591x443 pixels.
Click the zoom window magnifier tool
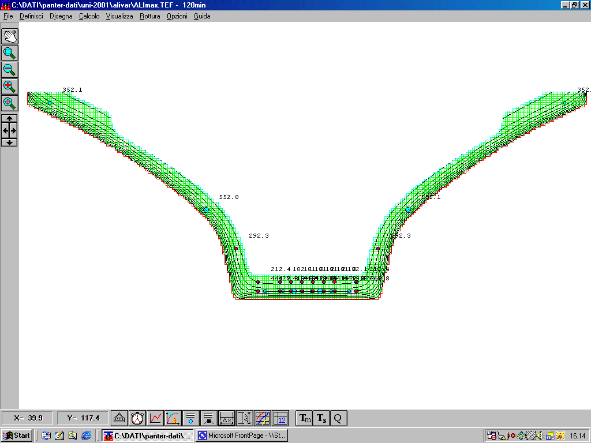click(10, 52)
